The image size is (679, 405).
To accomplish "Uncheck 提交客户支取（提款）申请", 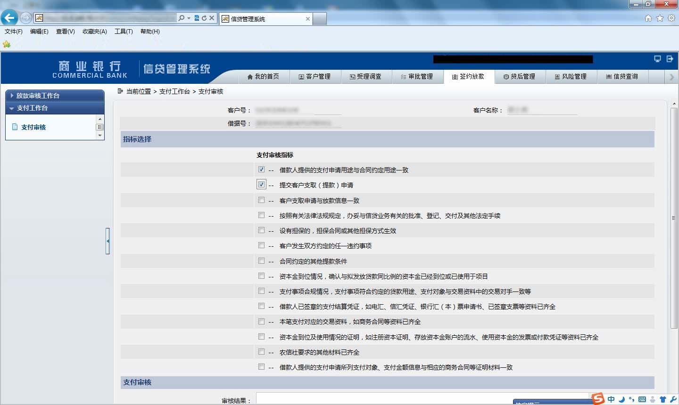I will coord(261,184).
